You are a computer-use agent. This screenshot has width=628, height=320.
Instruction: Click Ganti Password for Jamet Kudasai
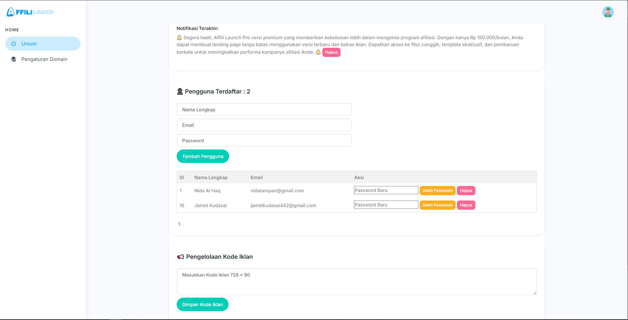click(x=437, y=205)
